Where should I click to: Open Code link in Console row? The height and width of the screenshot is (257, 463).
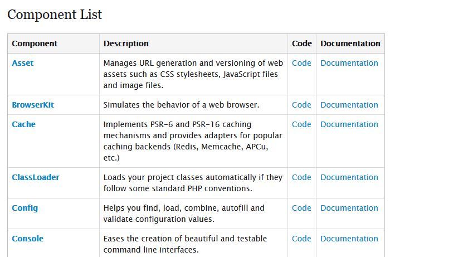[301, 239]
